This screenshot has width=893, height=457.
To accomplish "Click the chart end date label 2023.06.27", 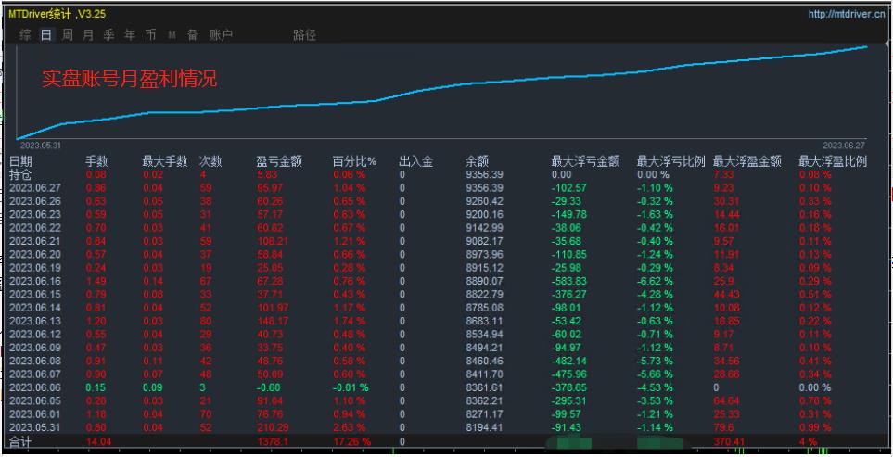I will coord(844,146).
